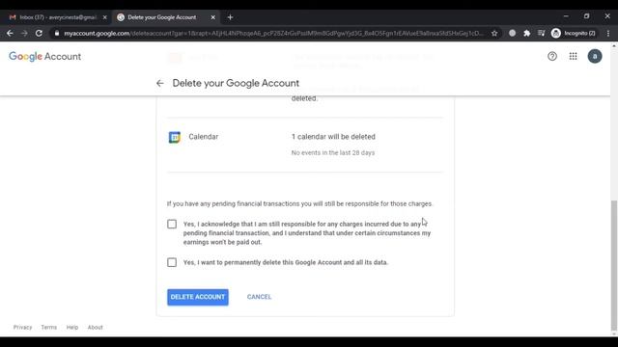The image size is (618, 347).
Task: Close the Gmail Inbox tab
Action: (x=104, y=17)
